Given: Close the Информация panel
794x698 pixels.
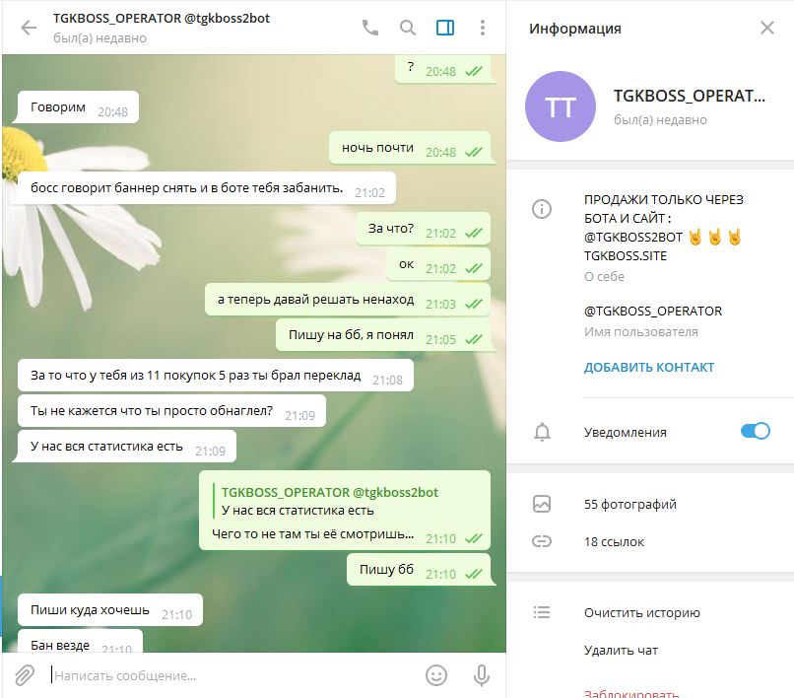Looking at the screenshot, I should [767, 28].
